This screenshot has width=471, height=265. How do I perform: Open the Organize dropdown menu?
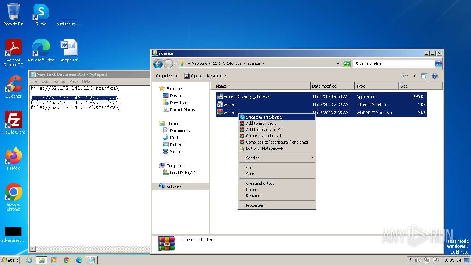point(167,76)
